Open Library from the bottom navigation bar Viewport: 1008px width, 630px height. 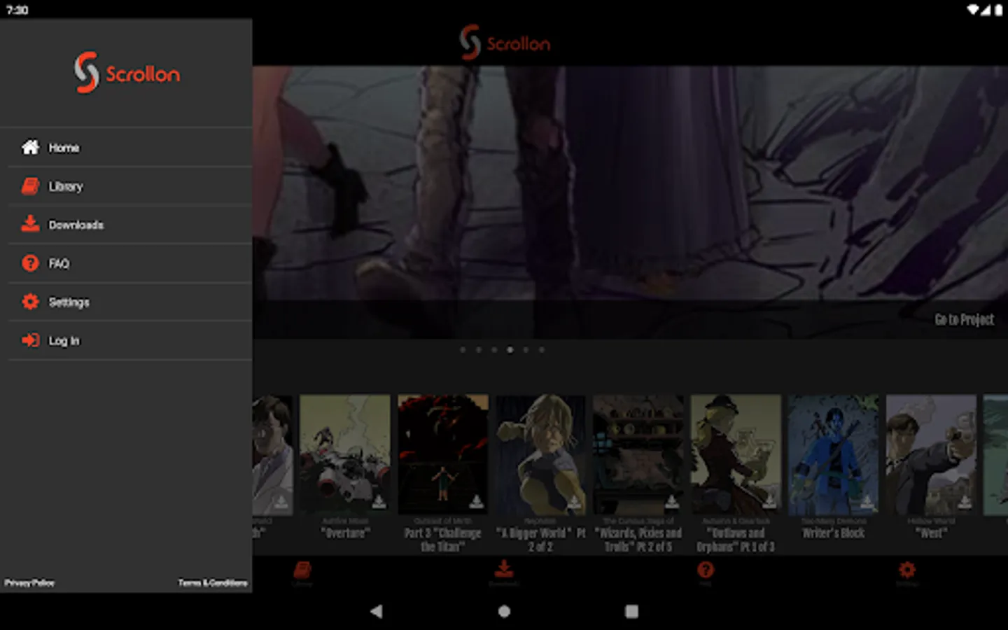[302, 573]
